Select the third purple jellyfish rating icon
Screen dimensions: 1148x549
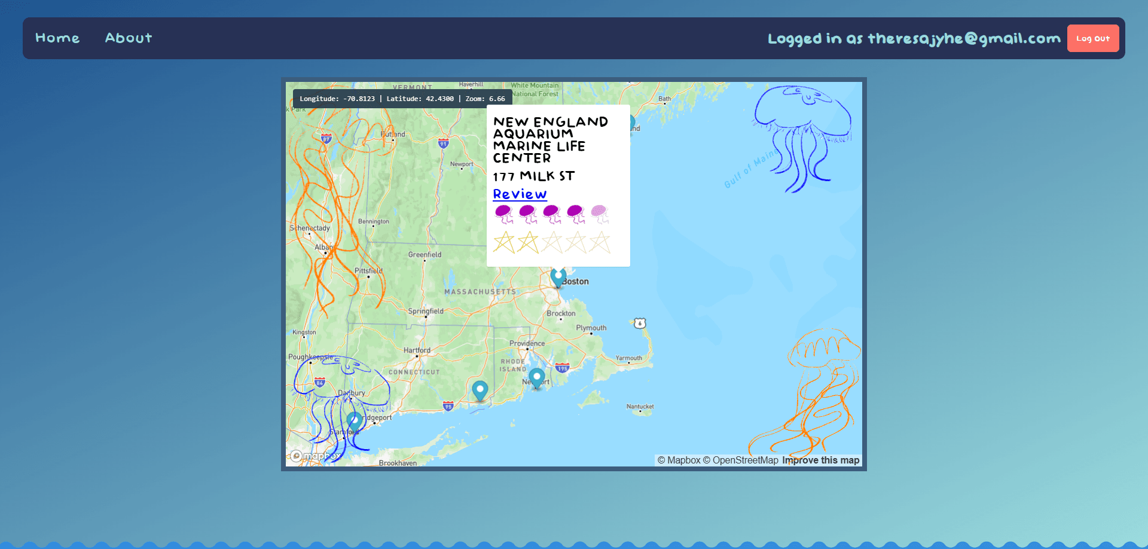click(552, 213)
